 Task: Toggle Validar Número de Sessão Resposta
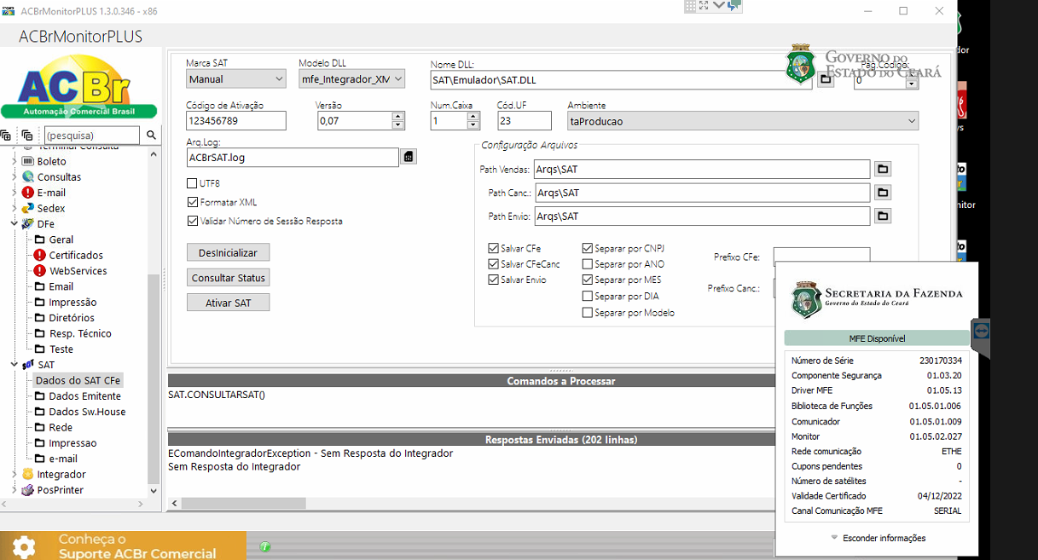[x=192, y=221]
